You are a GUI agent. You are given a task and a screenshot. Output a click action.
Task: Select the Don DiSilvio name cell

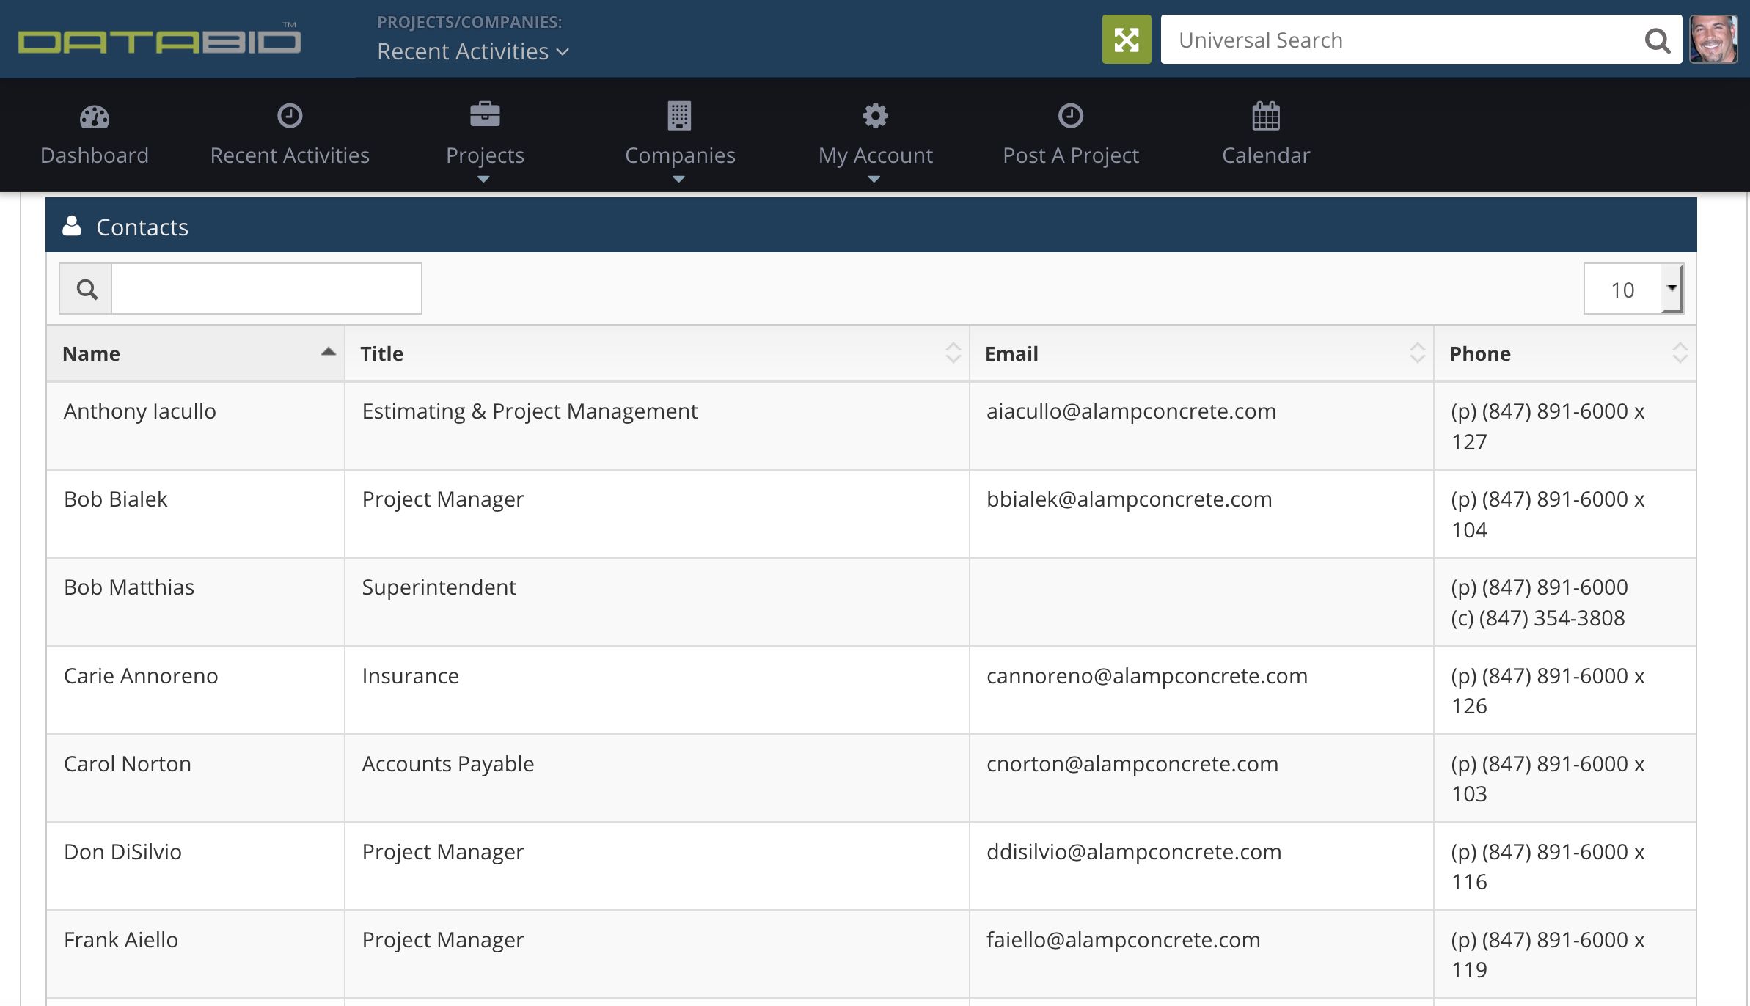[195, 866]
